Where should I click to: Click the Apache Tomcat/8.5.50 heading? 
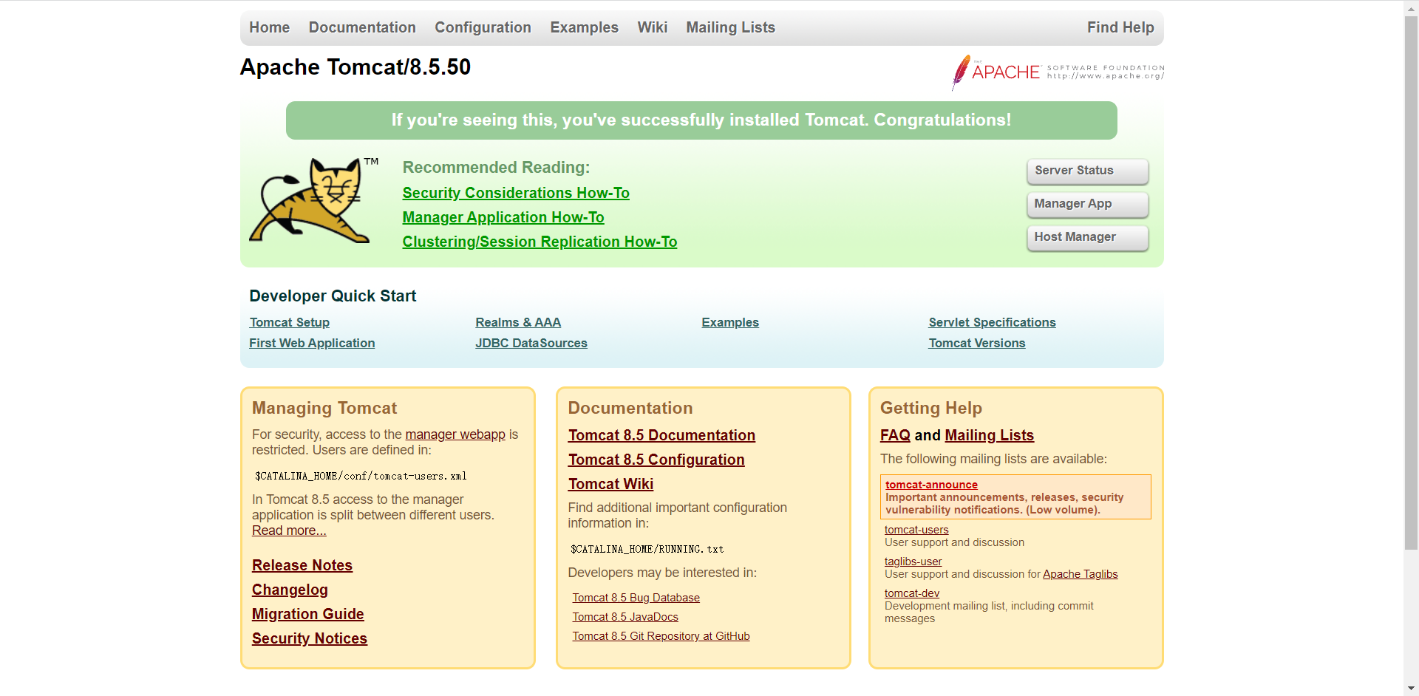click(355, 67)
